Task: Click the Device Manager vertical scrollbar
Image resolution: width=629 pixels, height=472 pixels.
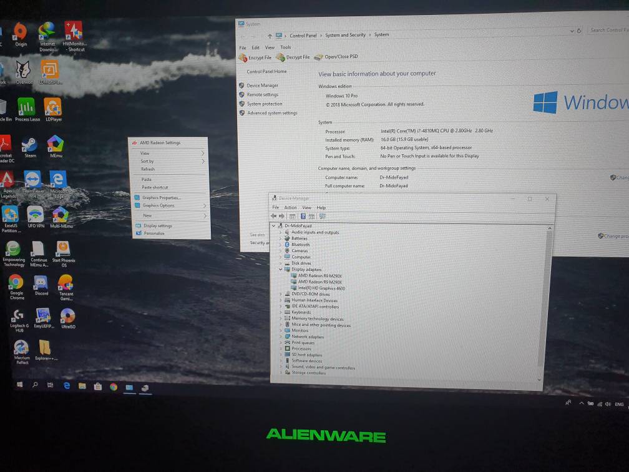Action: pos(544,304)
